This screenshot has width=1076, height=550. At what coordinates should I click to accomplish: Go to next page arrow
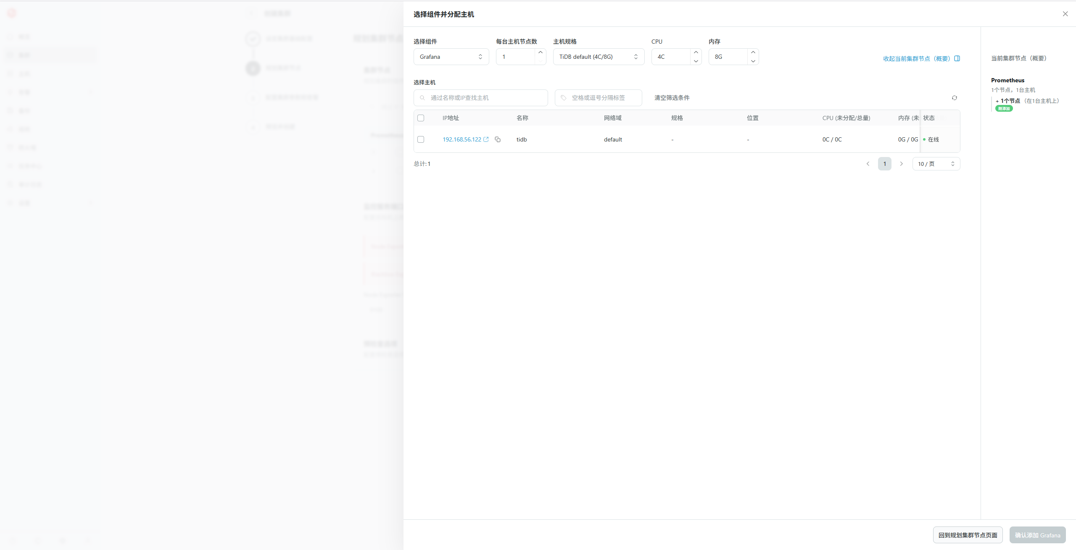tap(901, 164)
